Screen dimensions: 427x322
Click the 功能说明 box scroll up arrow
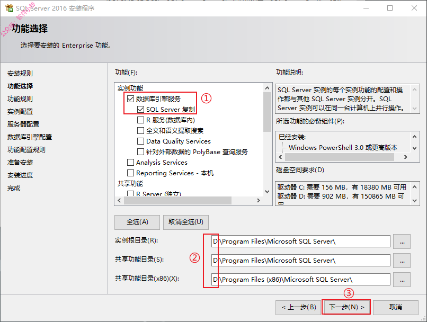[x=414, y=90]
